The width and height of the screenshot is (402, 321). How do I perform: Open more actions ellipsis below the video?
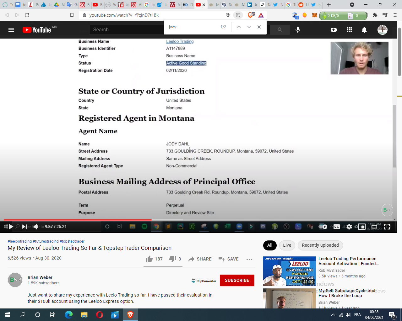pyautogui.click(x=249, y=259)
